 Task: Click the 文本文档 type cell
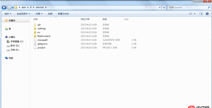tap(107, 44)
